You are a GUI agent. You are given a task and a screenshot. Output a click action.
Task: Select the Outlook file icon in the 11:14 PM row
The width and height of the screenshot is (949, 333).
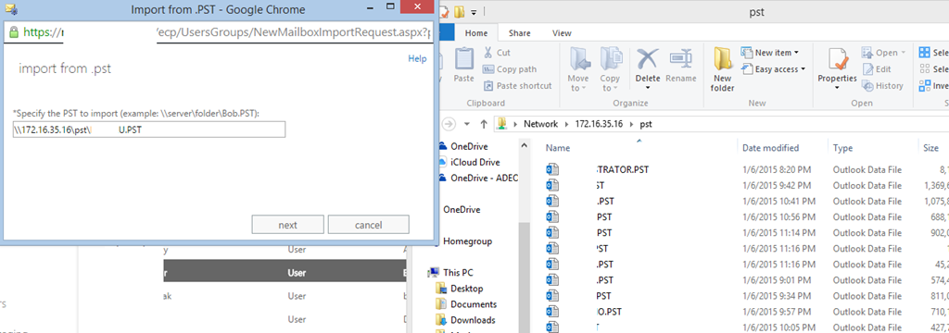(x=551, y=233)
